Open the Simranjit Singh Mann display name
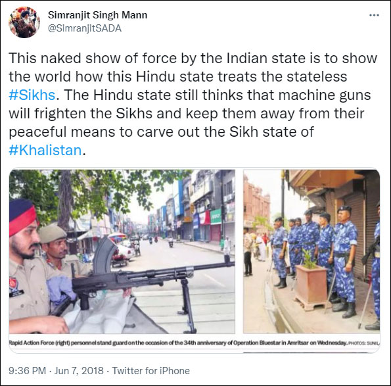The width and height of the screenshot is (391, 386). [97, 15]
